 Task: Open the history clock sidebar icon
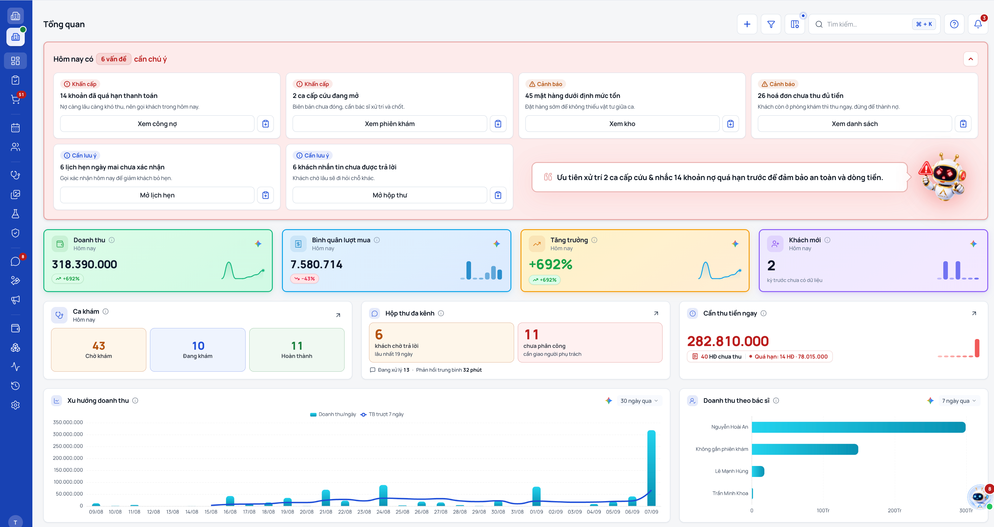click(16, 386)
